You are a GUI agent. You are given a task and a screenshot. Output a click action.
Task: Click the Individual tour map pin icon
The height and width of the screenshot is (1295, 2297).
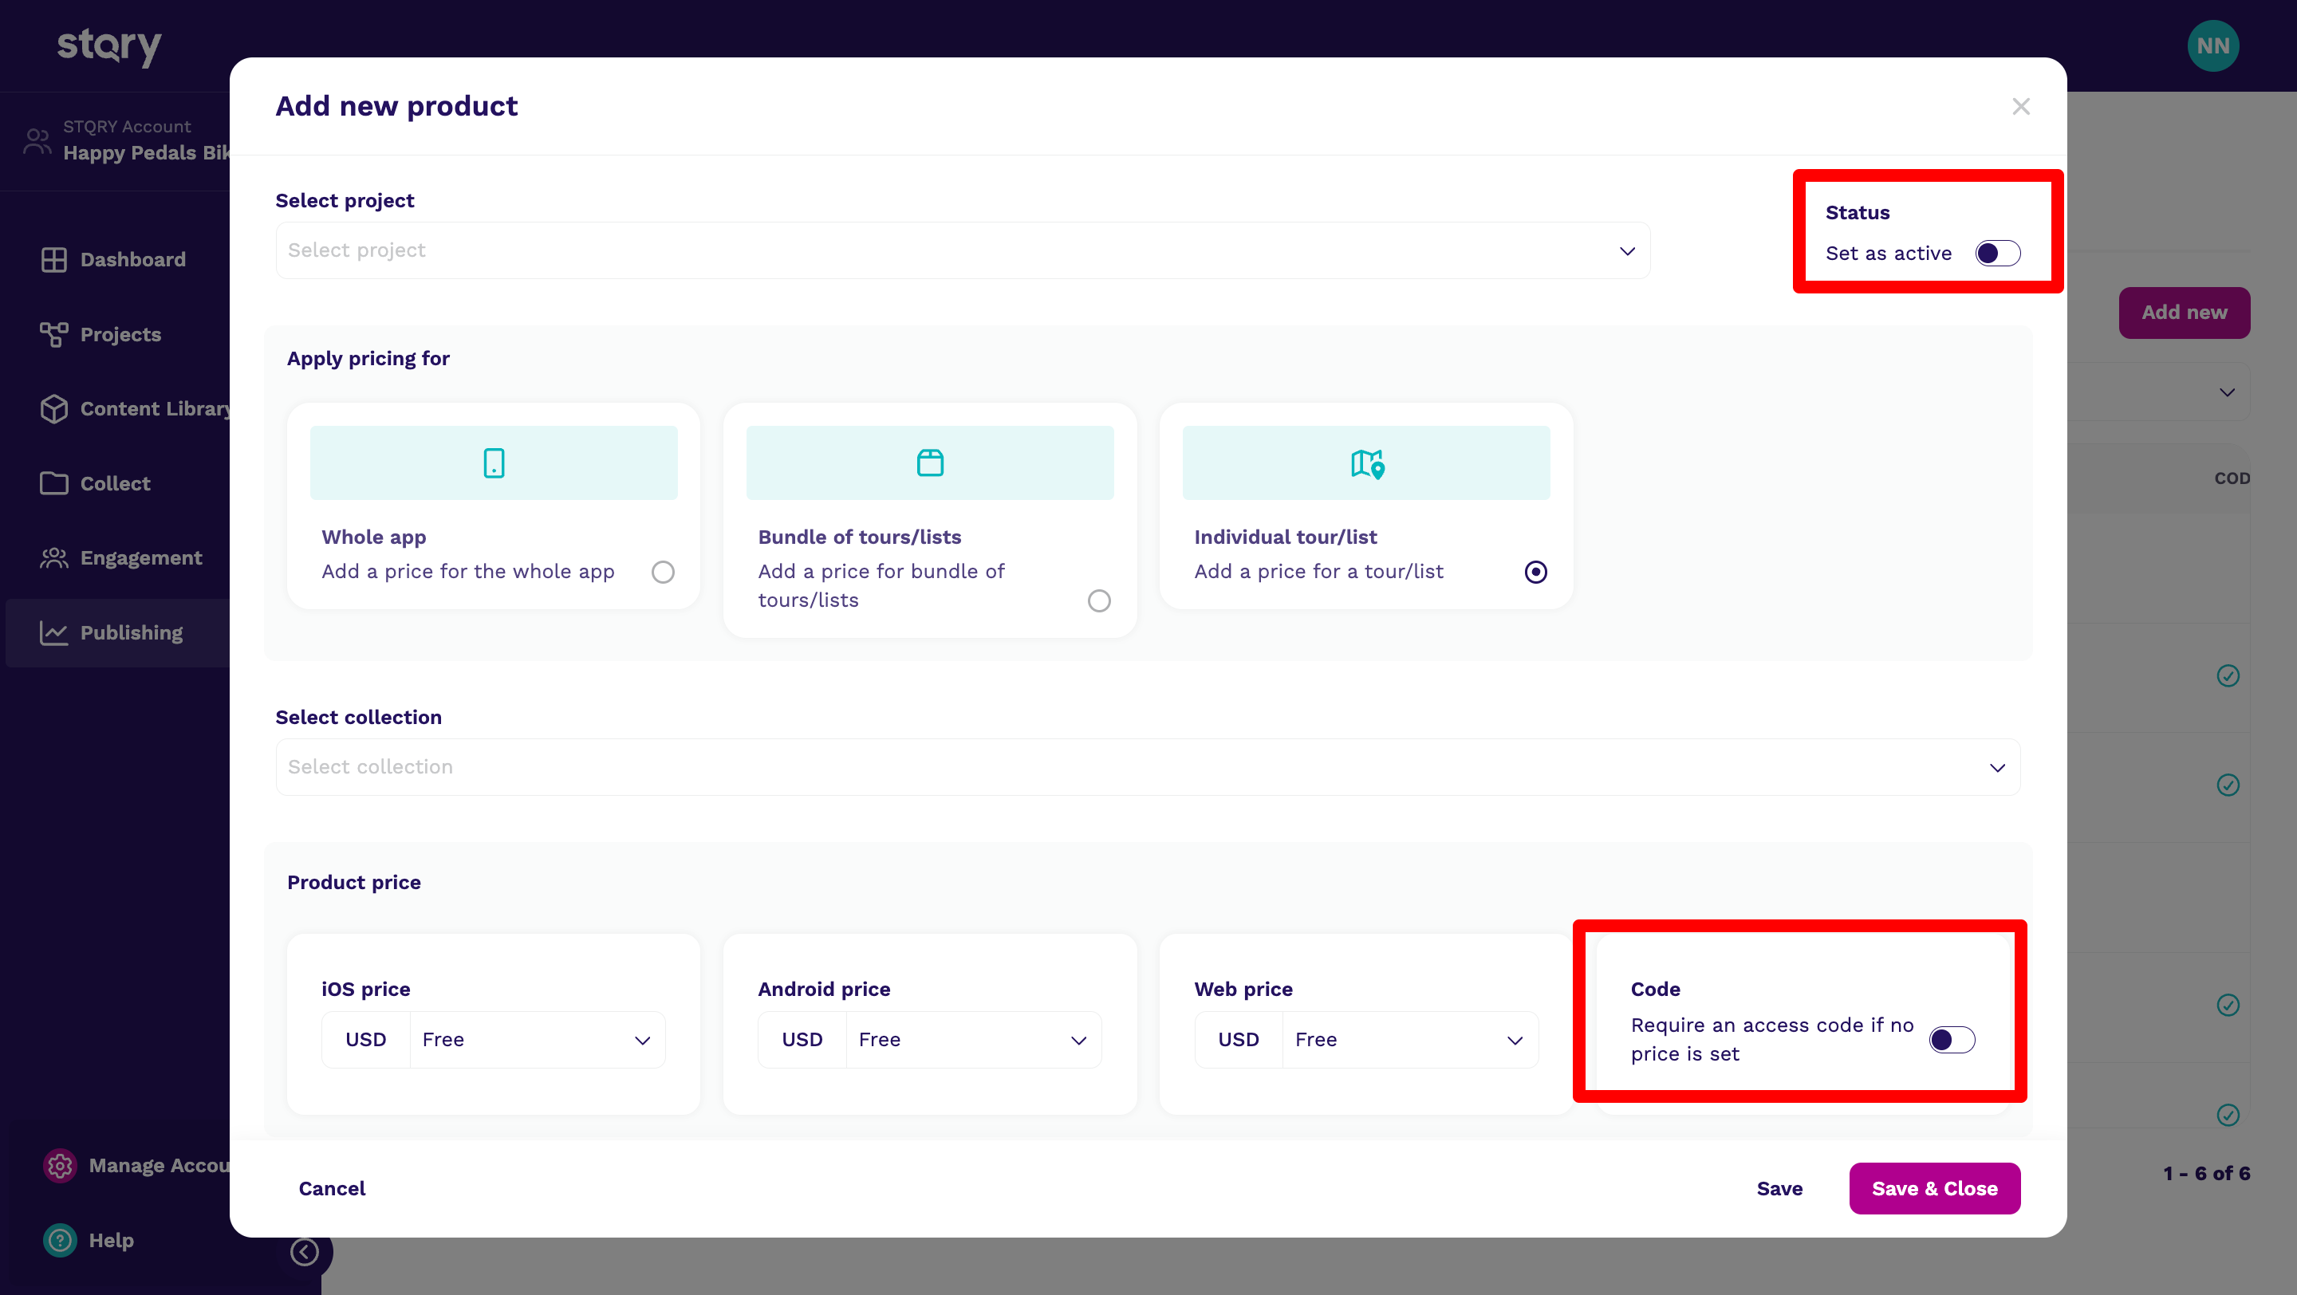pos(1367,463)
